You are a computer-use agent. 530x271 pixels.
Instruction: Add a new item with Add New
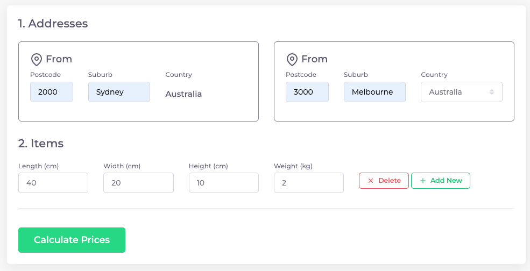441,181
